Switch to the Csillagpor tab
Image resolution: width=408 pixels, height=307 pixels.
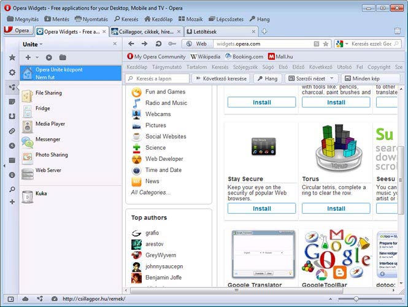146,32
